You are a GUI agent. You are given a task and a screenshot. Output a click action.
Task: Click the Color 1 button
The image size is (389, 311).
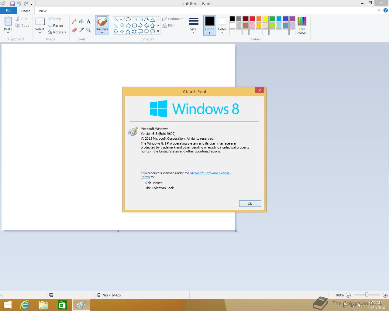(209, 26)
